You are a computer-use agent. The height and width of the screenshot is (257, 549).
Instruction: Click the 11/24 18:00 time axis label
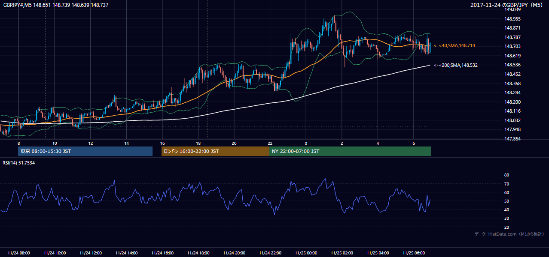pyautogui.click(x=198, y=253)
